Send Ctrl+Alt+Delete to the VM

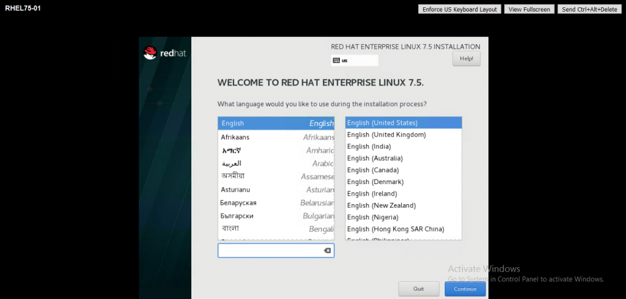pos(589,9)
